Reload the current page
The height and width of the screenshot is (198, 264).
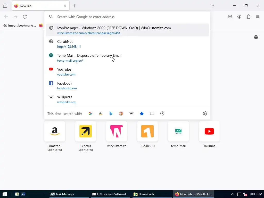pos(25,17)
